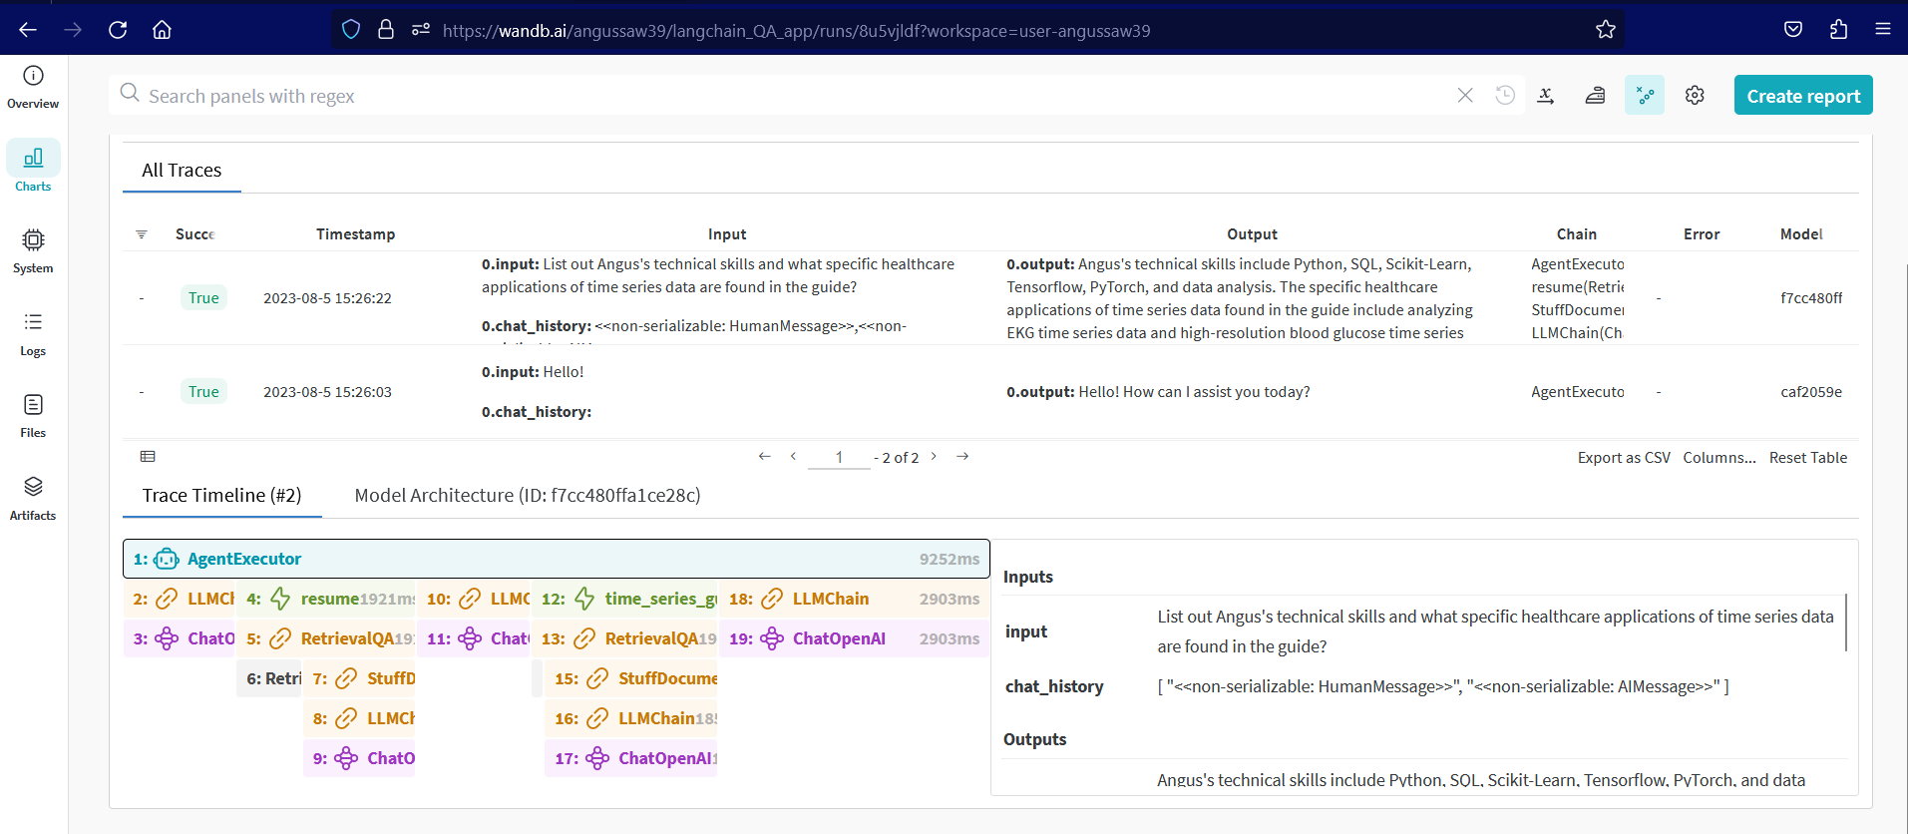The image size is (1908, 834).
Task: Select the 19: ChatOpenAI timeline span
Action: coord(854,638)
